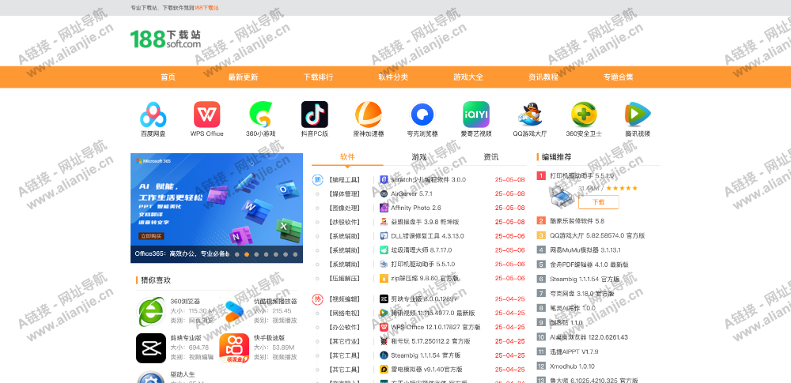Open 网易MuMu模拟器 in 编辑推荐
This screenshot has height=383, width=791.
coord(585,250)
